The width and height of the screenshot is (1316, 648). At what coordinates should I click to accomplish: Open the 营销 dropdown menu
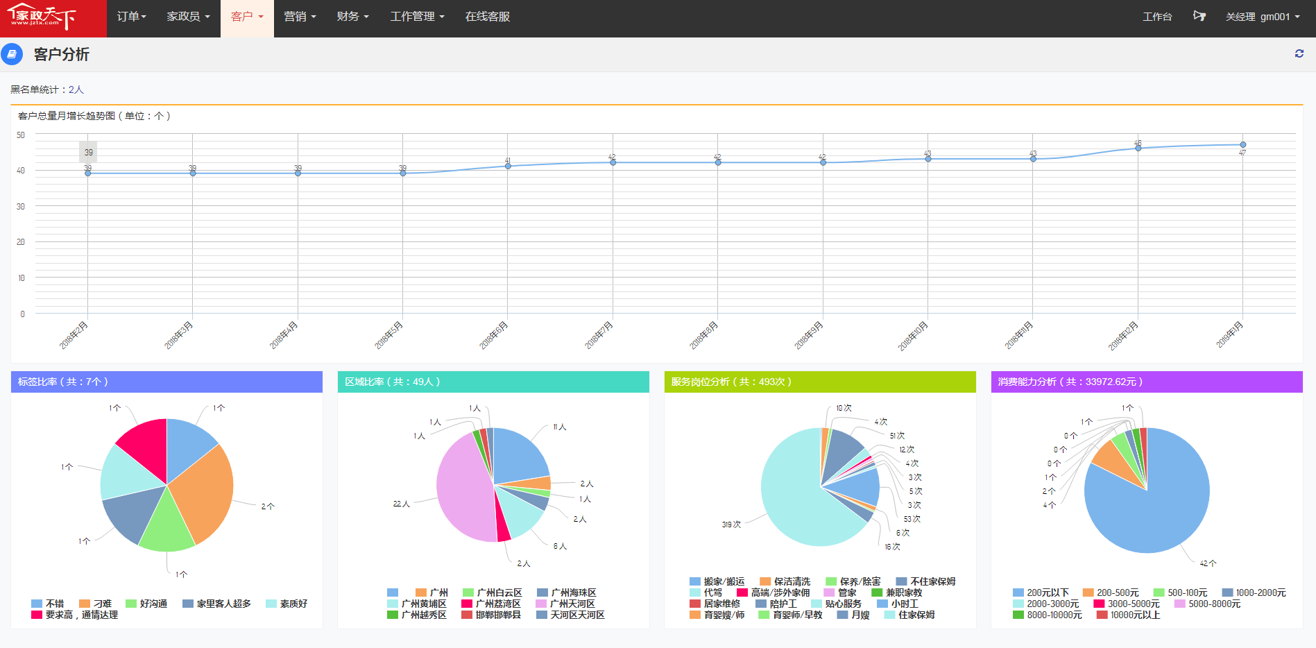tap(300, 17)
